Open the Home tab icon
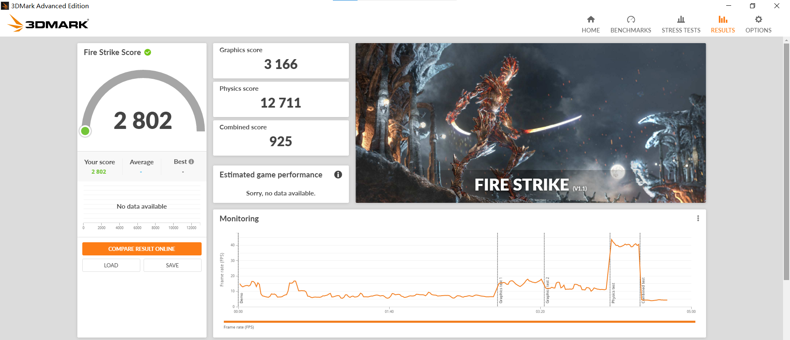The width and height of the screenshot is (790, 340). (590, 19)
